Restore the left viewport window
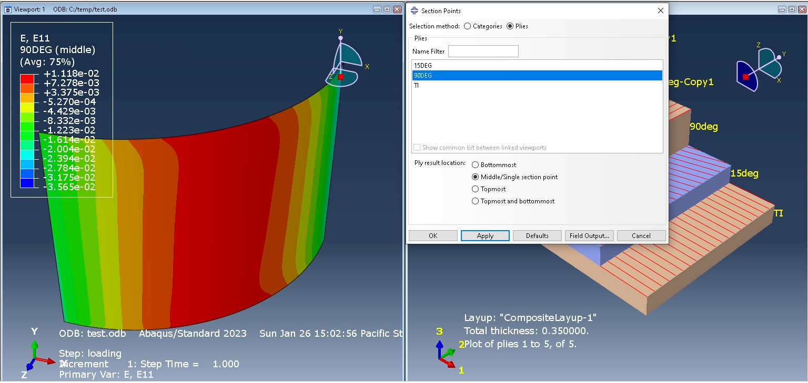Viewport: 808px width, 383px height. (x=386, y=9)
